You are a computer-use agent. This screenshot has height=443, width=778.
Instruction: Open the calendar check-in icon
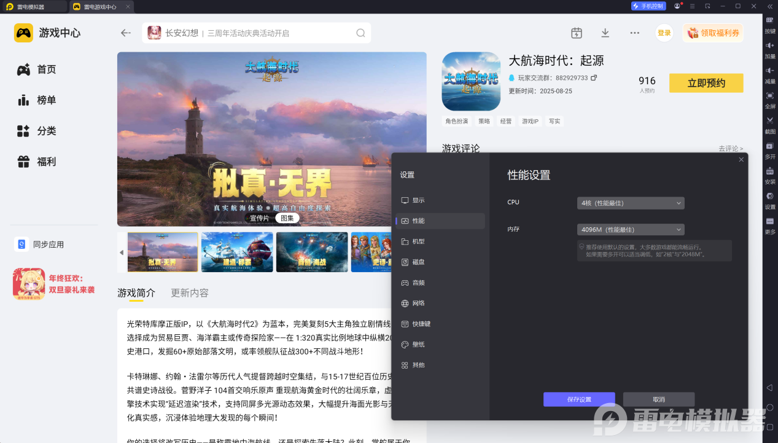(576, 33)
